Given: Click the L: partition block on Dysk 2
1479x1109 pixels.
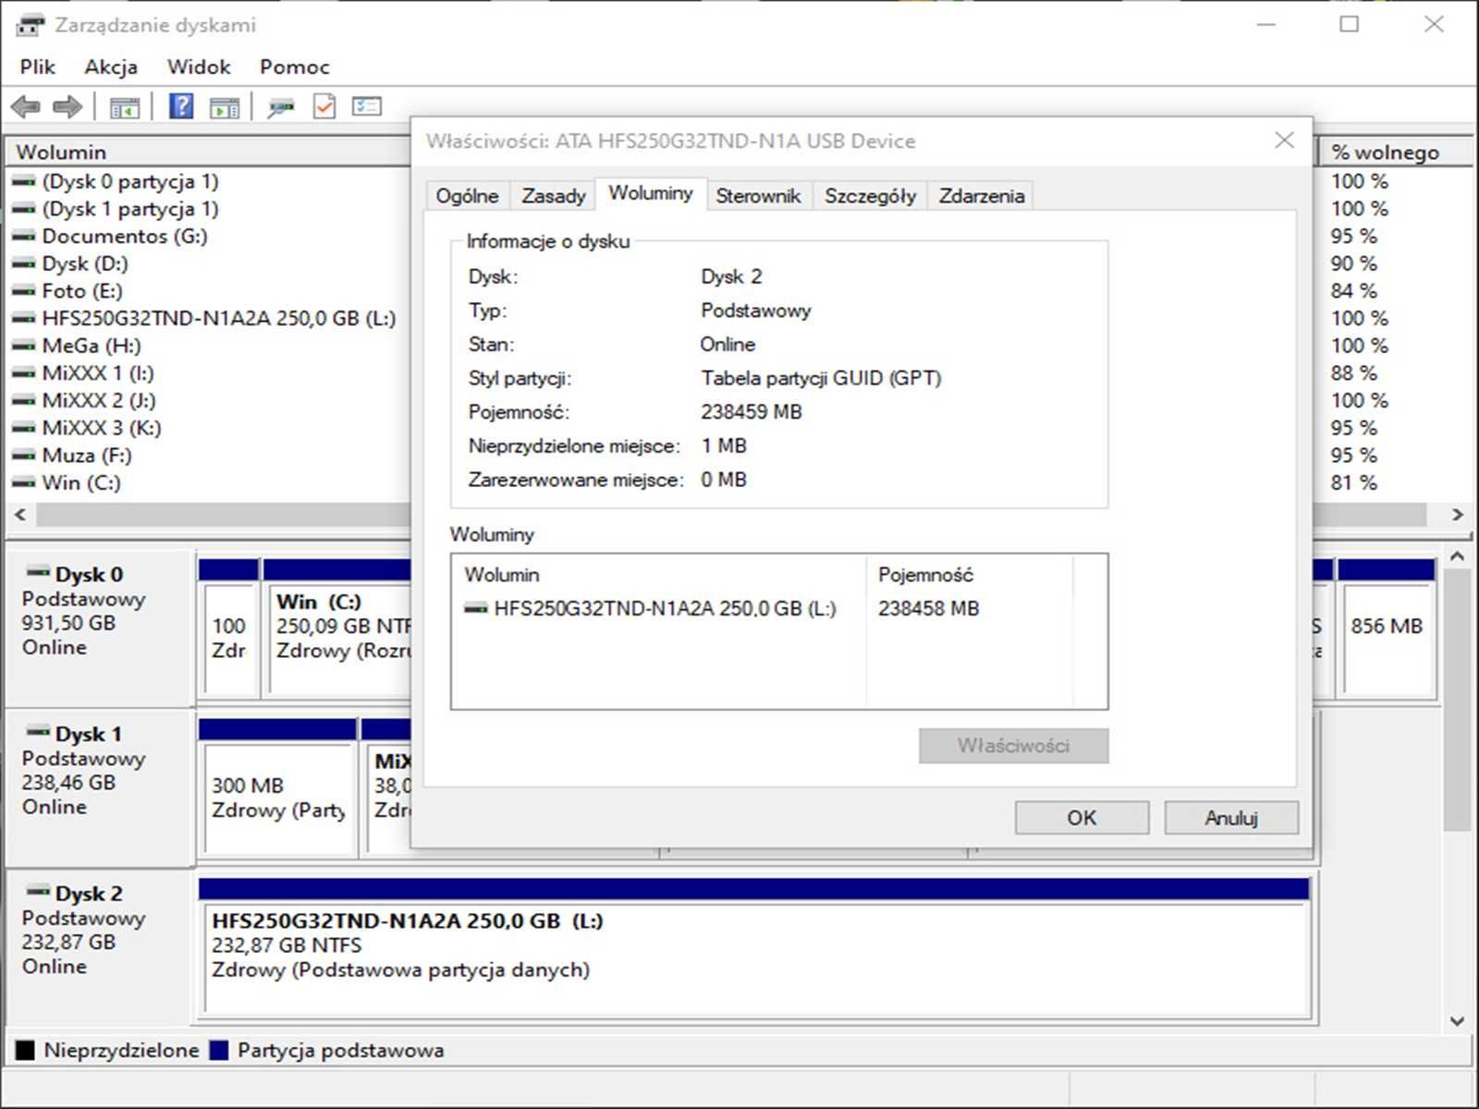Looking at the screenshot, I should tap(754, 947).
